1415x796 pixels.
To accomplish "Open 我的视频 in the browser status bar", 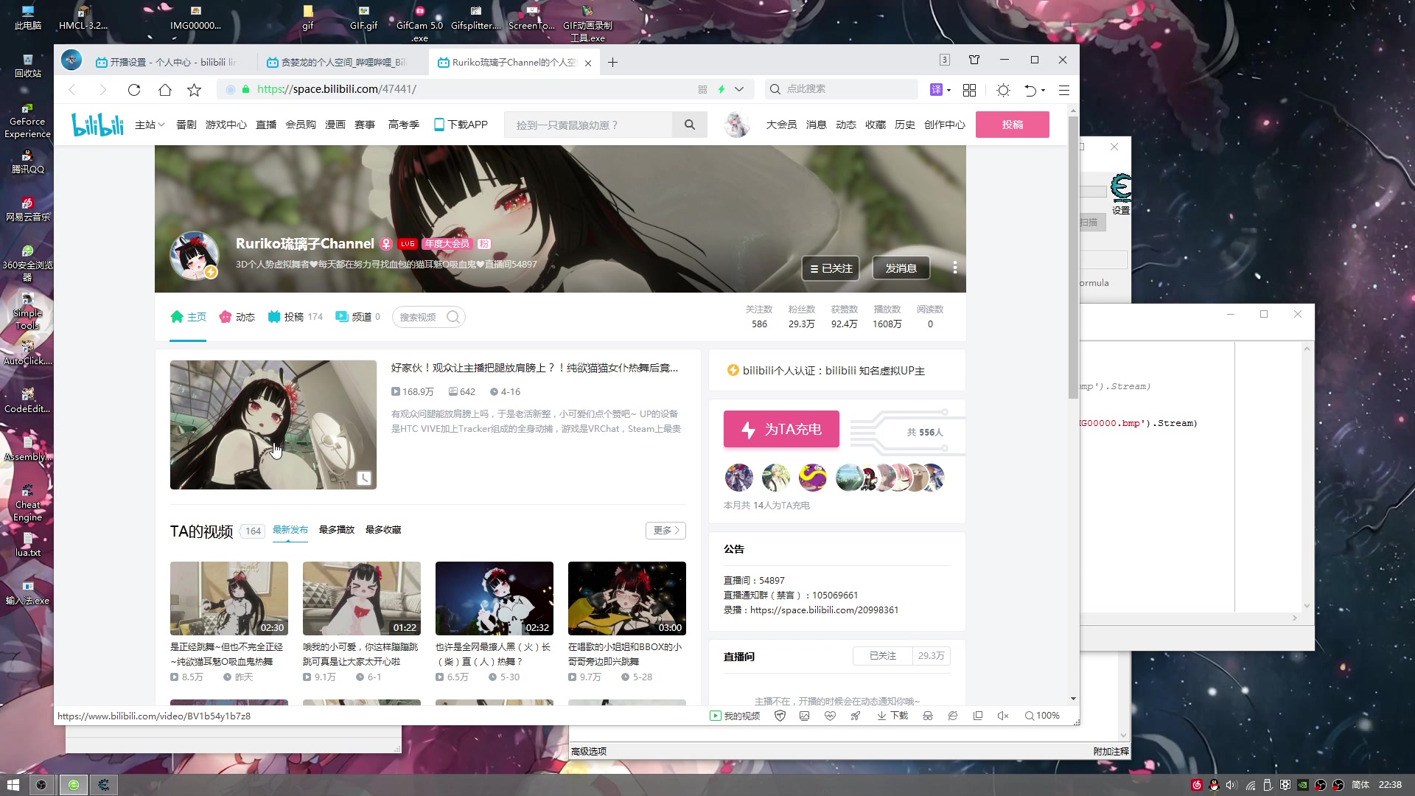I will click(735, 716).
